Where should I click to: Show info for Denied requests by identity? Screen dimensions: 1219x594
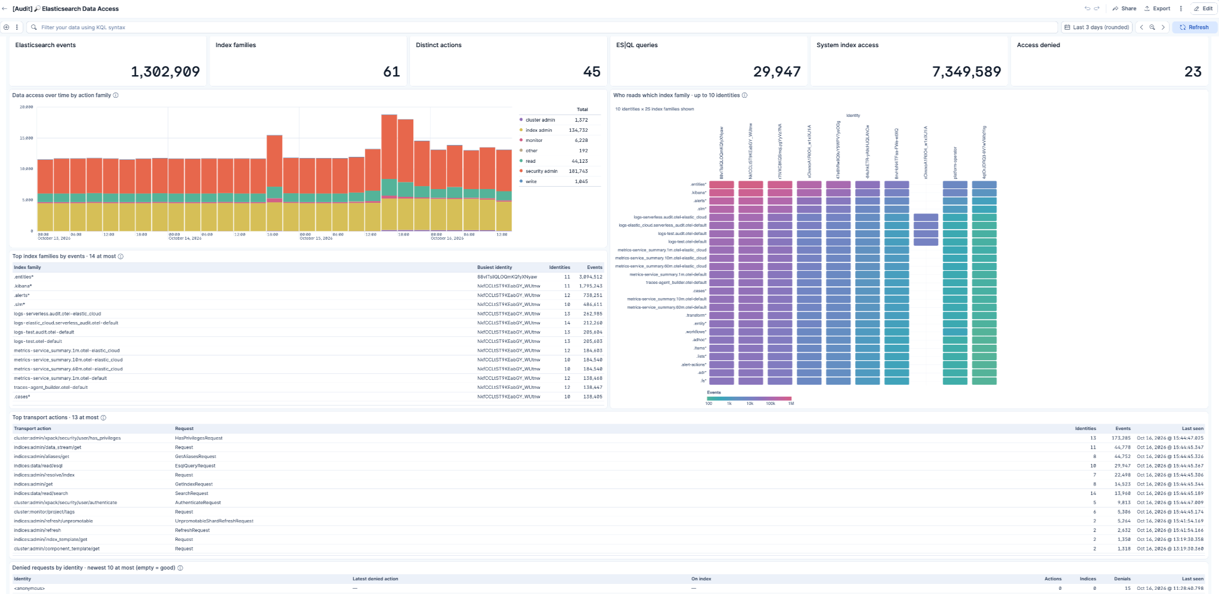(180, 568)
